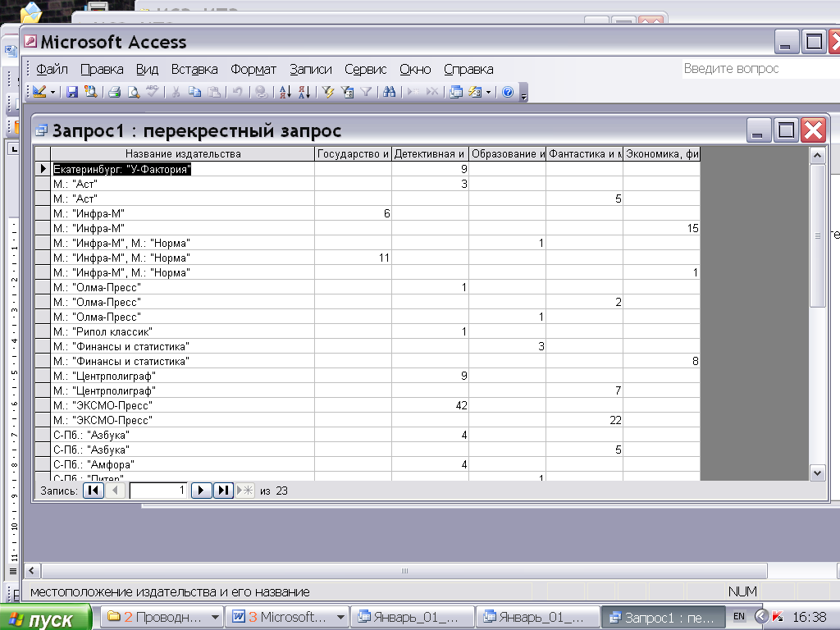Click the datasheet scroll-up arrow
Screen dimensions: 840x630
point(818,156)
